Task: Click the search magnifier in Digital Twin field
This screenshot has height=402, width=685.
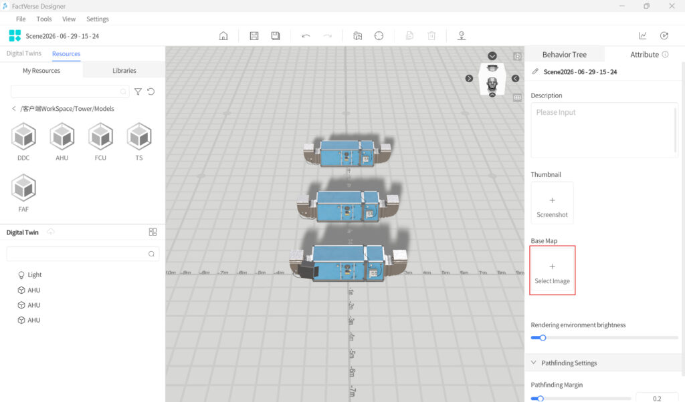Action: coord(151,254)
